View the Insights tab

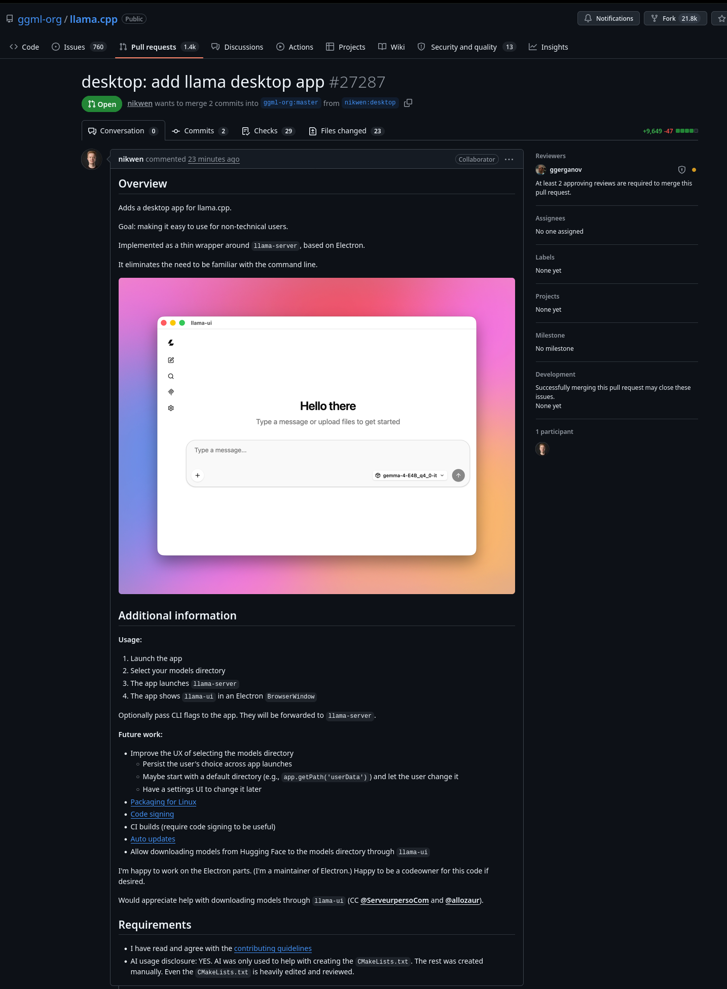pyautogui.click(x=549, y=47)
